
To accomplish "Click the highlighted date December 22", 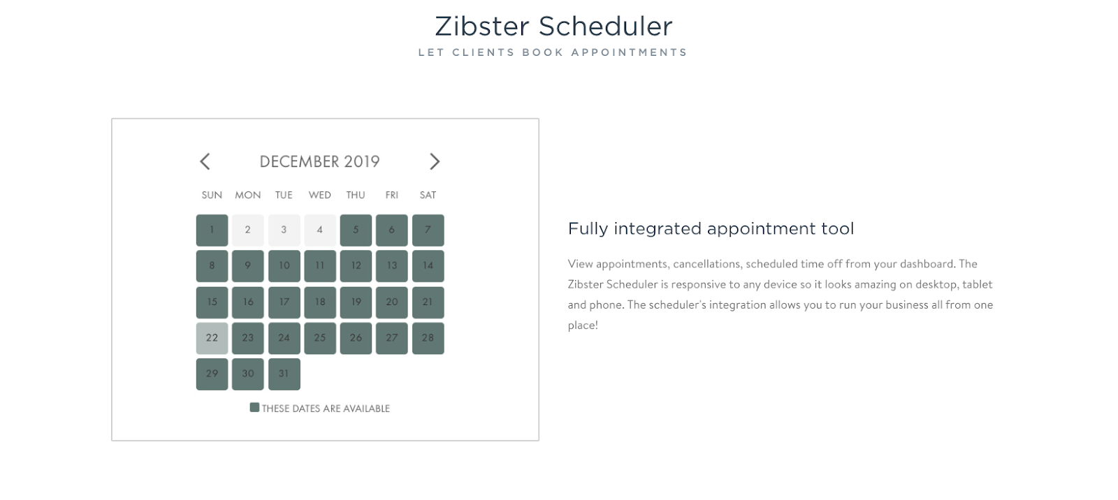I will point(212,338).
